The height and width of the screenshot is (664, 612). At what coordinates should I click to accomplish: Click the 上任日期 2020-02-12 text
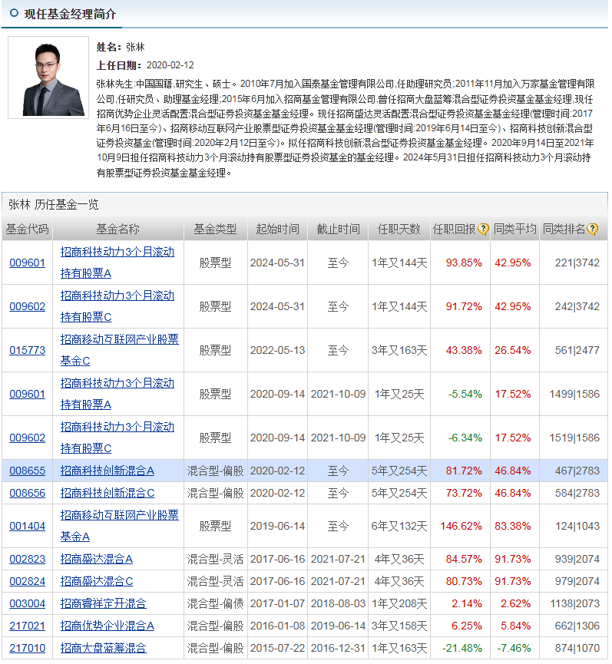145,65
